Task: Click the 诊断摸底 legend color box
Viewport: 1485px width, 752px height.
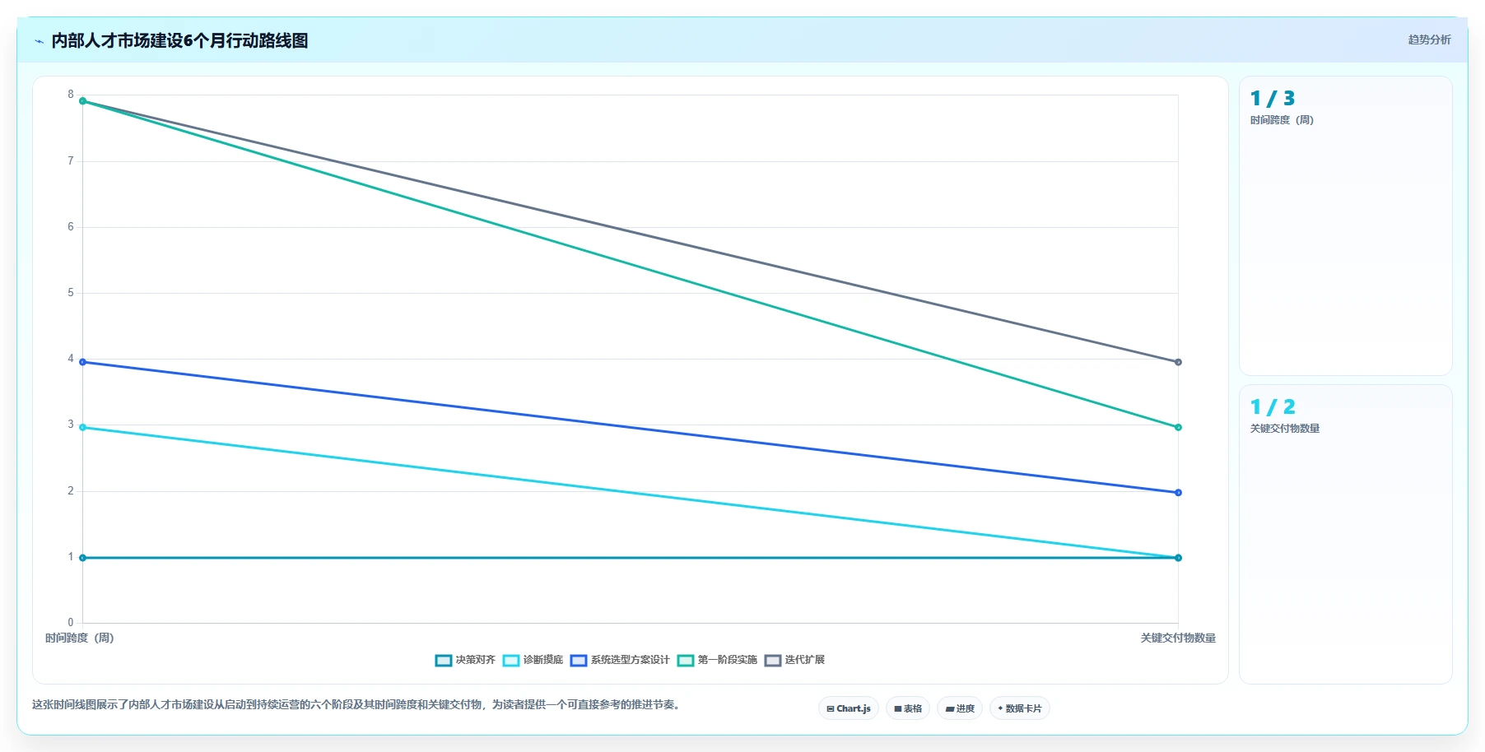Action: point(511,660)
